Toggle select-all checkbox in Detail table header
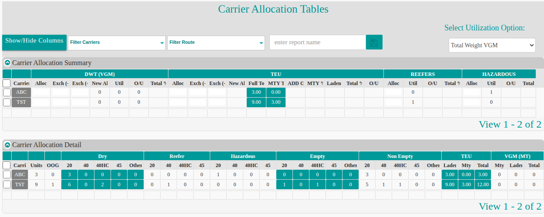 [x=7, y=165]
